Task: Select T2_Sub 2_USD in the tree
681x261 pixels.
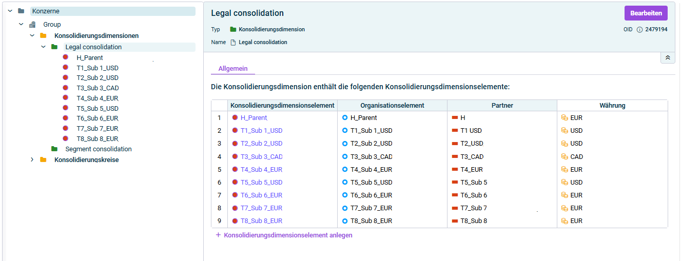Action: pyautogui.click(x=98, y=78)
